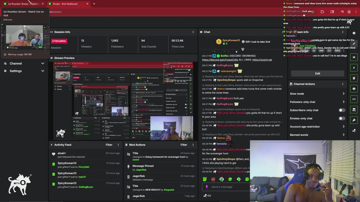Image resolution: width=360 pixels, height=202 pixels.
Task: Click EpicOnlySimps username in Snapchat message
Action: coord(226,80)
